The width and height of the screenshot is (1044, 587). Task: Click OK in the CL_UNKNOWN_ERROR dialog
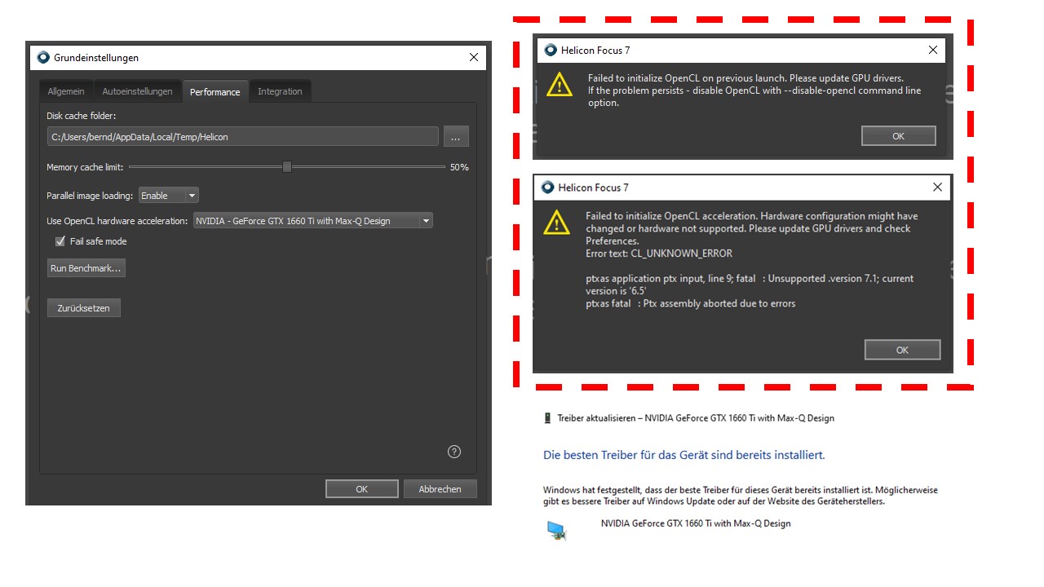(x=902, y=350)
